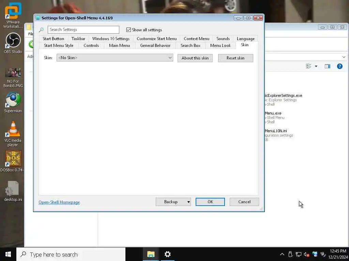The image size is (349, 261).
Task: Click the view layout icon in Explorer
Action: point(309,66)
